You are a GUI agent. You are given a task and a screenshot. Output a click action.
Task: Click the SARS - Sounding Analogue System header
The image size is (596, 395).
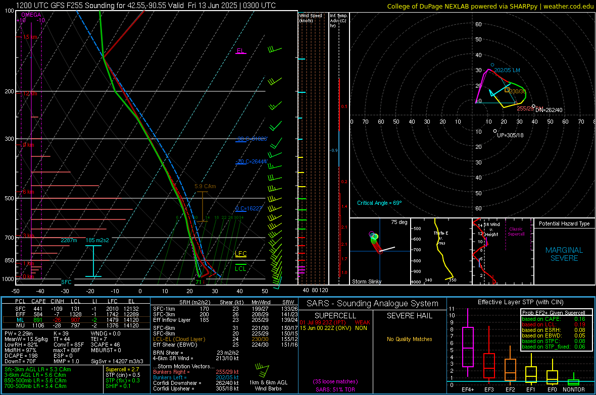point(373,304)
